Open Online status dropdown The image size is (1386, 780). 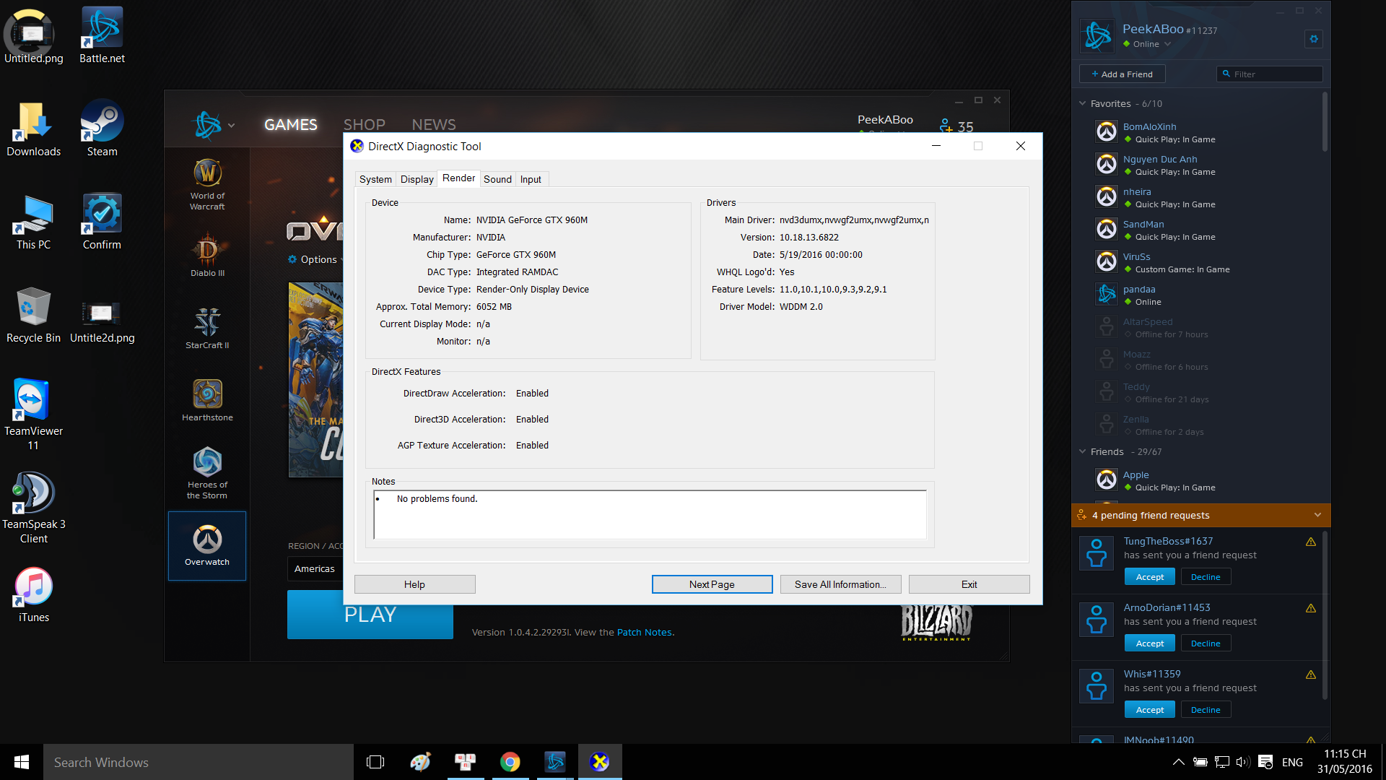1152,44
